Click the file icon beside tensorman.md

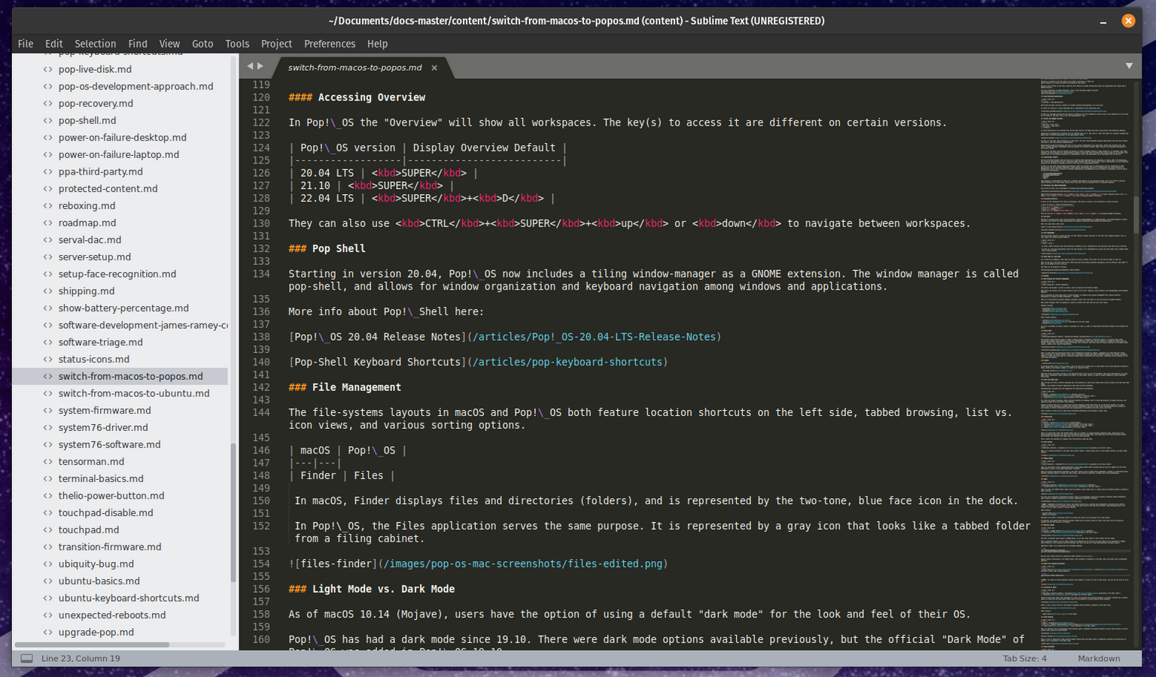click(x=48, y=462)
